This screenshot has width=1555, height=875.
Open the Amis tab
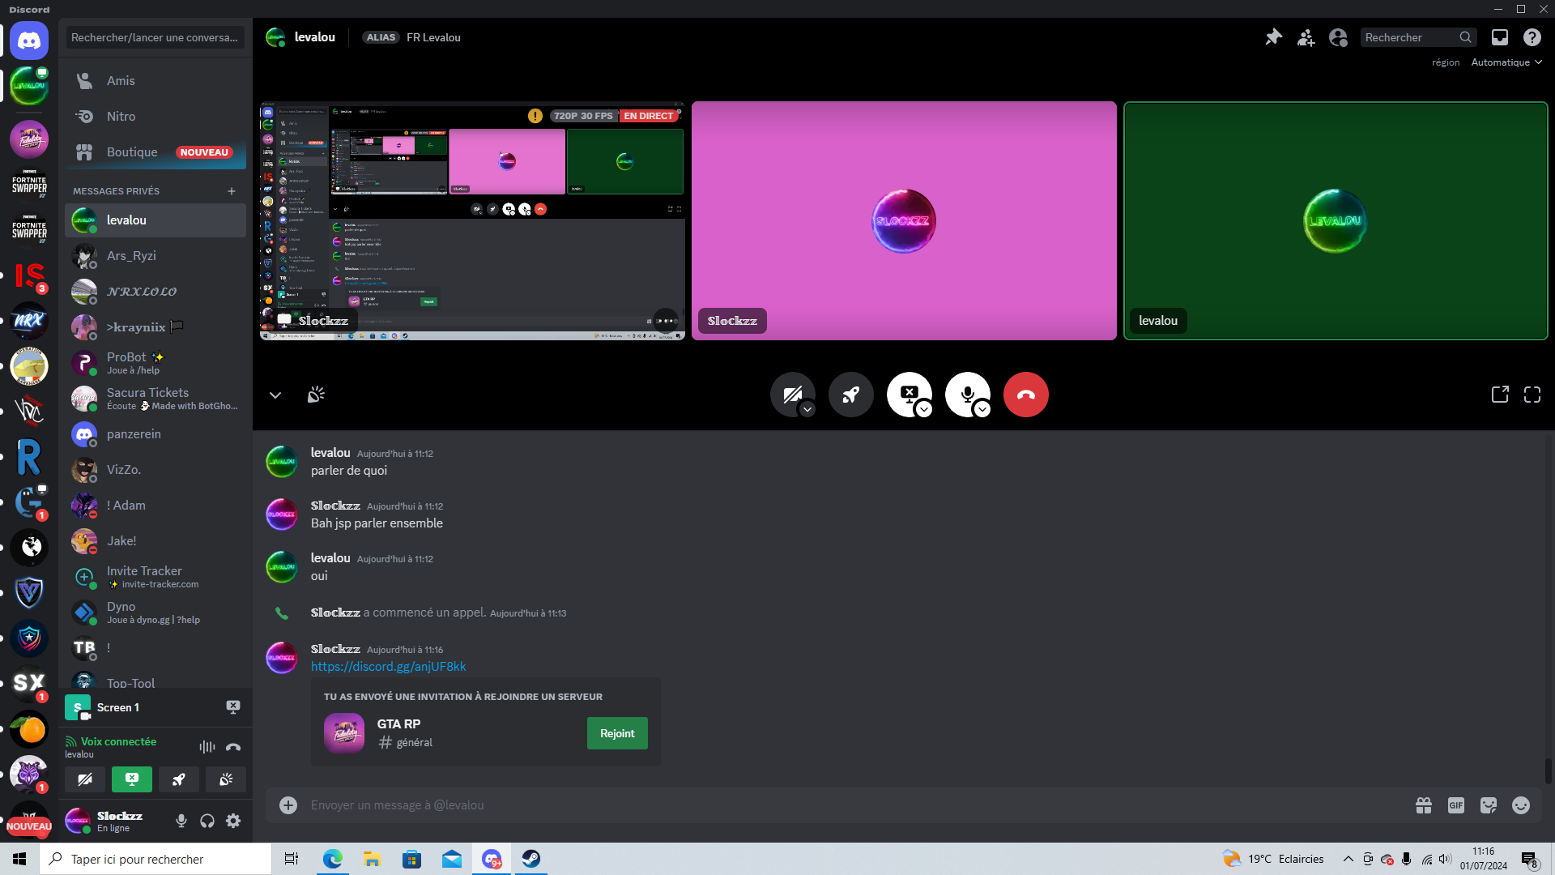155,81
